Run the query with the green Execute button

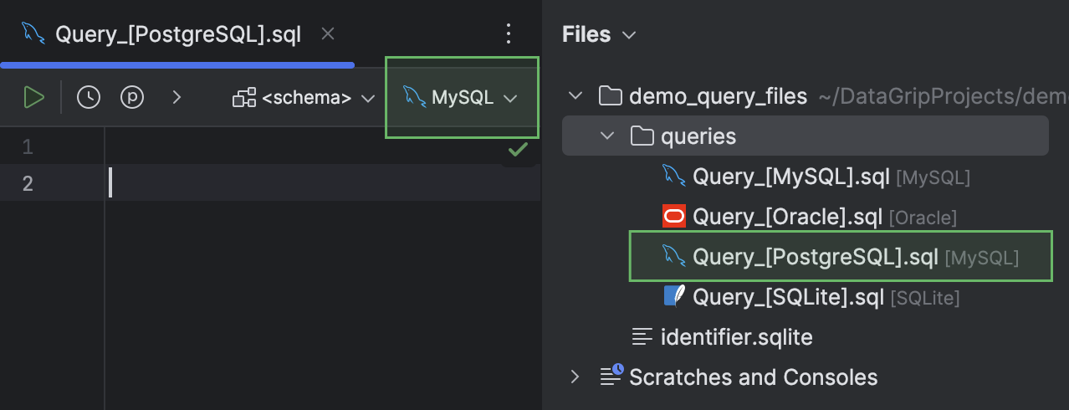[33, 97]
